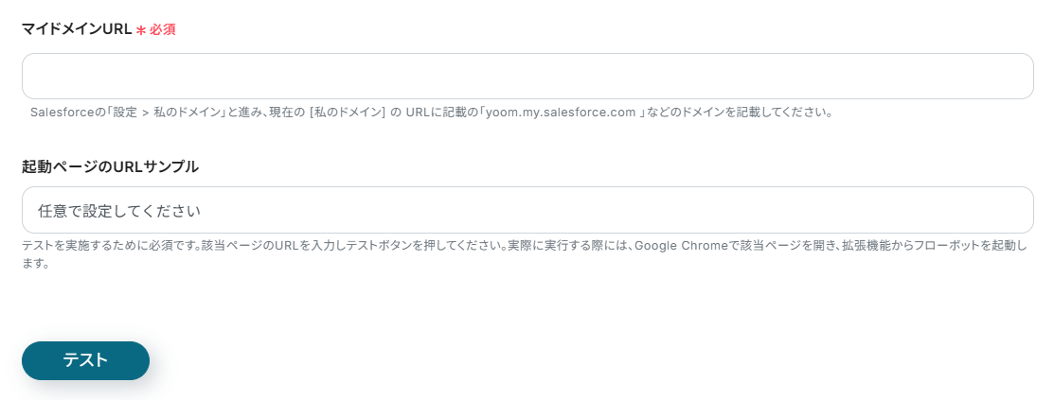Click the マイドメインURL input field
The image size is (1054, 400).
[x=527, y=77]
